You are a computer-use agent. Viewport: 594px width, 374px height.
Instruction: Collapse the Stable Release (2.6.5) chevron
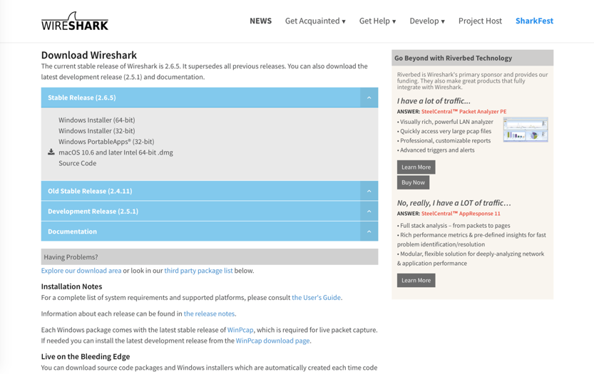click(369, 98)
